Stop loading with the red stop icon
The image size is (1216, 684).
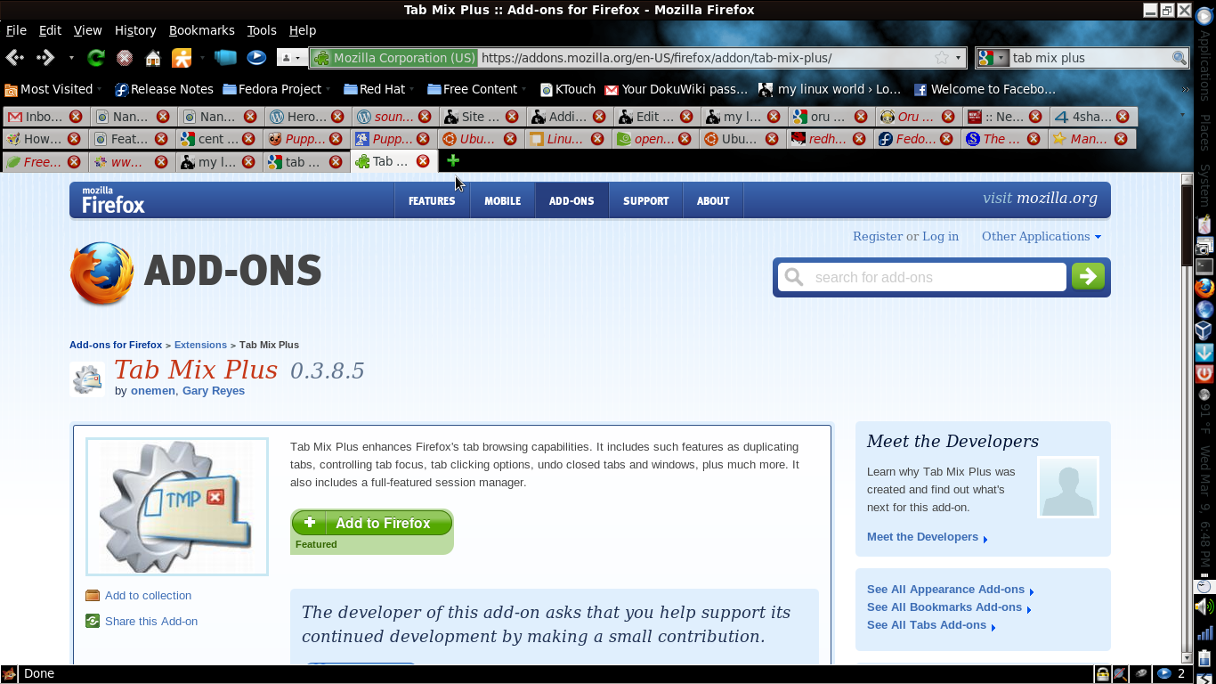[124, 57]
